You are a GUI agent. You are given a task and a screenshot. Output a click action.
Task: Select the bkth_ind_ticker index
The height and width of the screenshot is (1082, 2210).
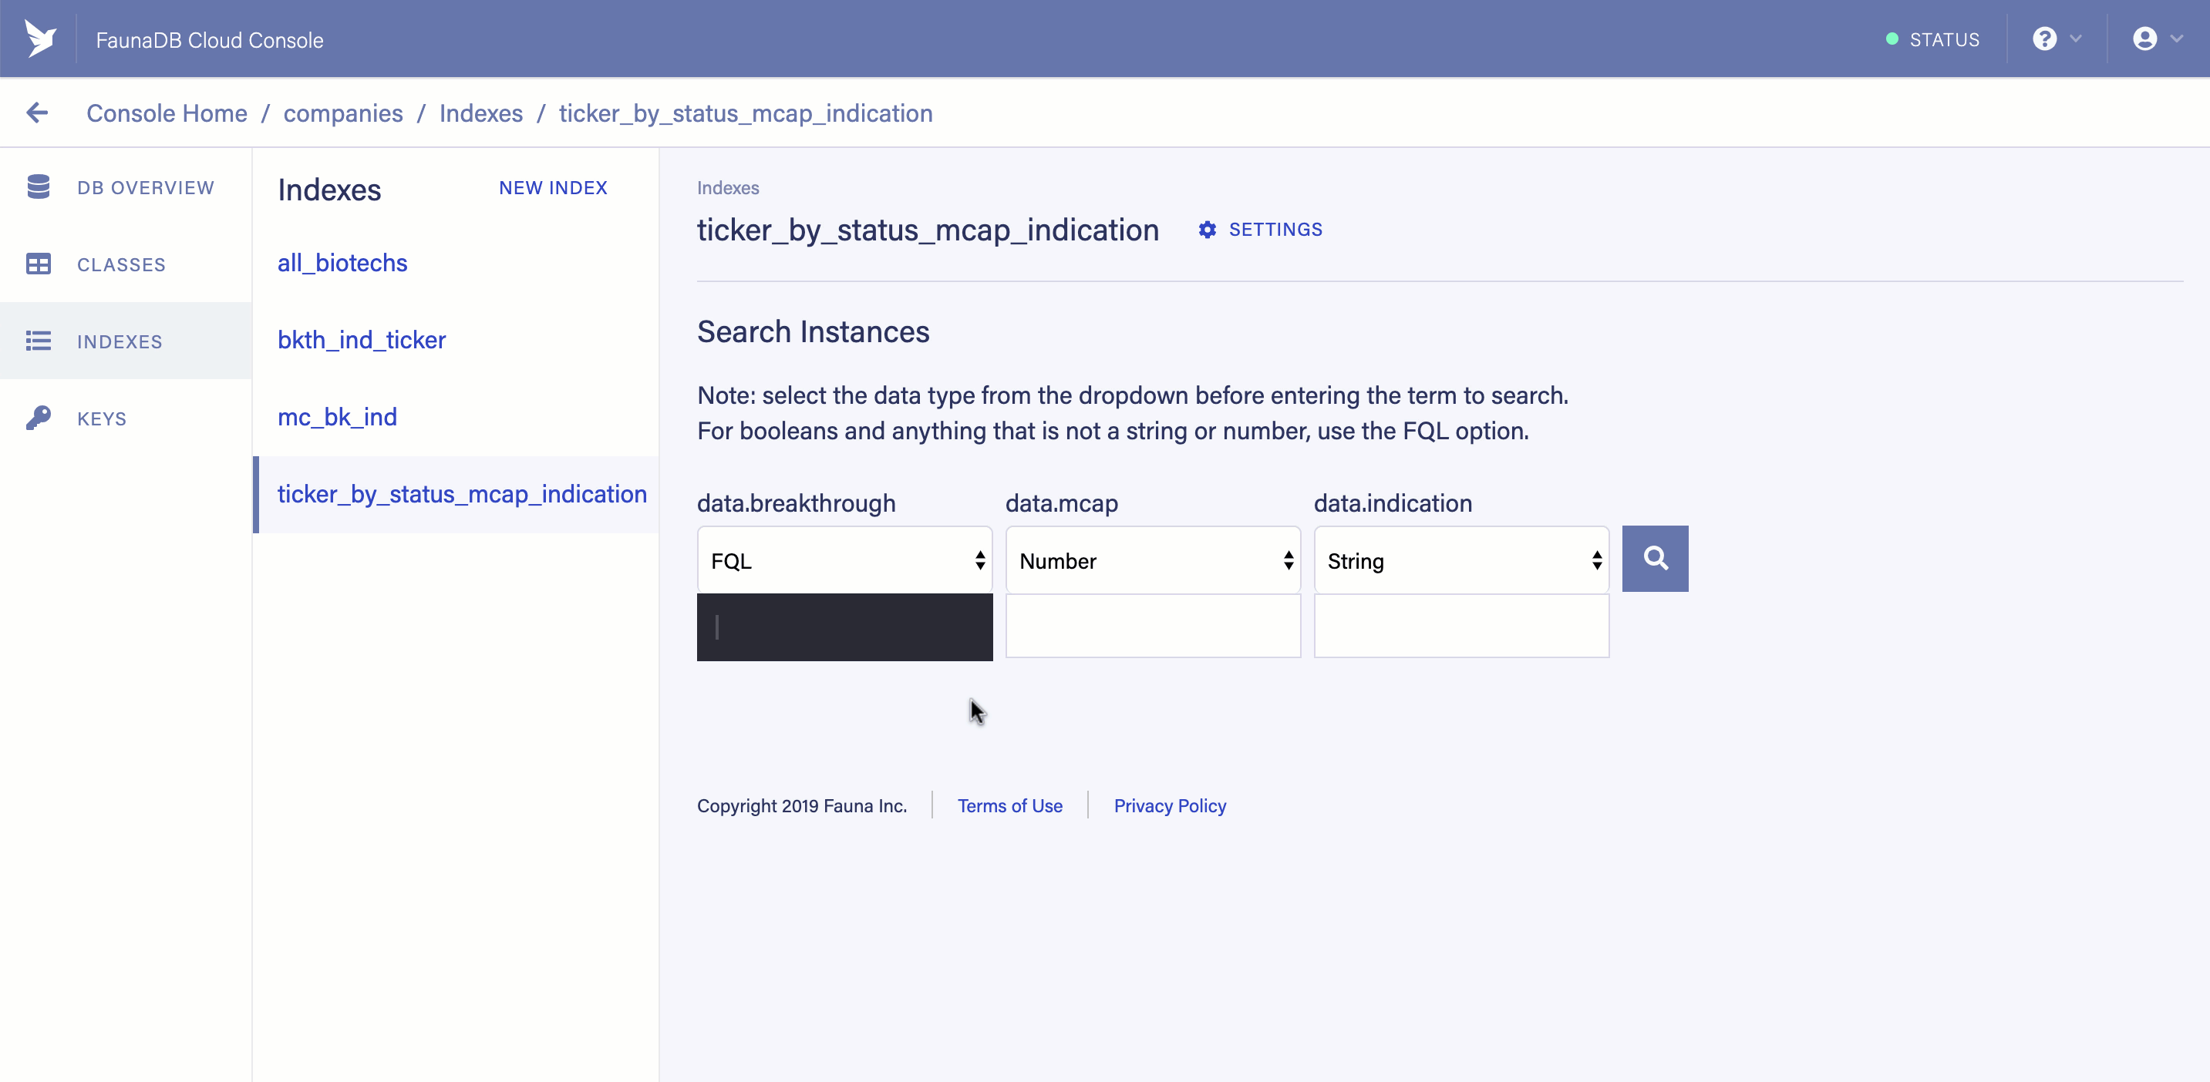pos(361,341)
